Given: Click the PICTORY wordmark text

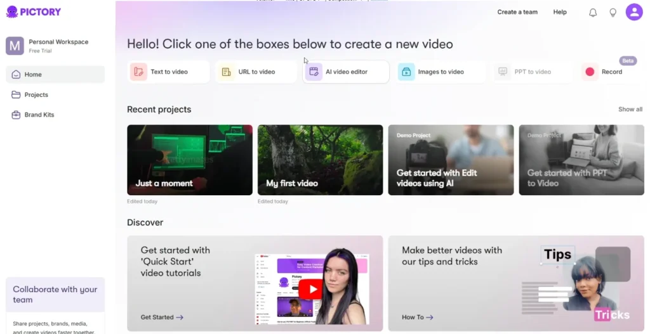Looking at the screenshot, I should [40, 11].
